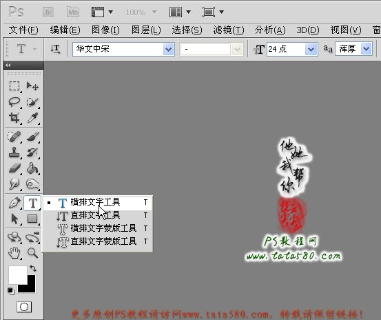The image size is (381, 320).
Task: Select the Lasso tool
Action: pos(14,102)
